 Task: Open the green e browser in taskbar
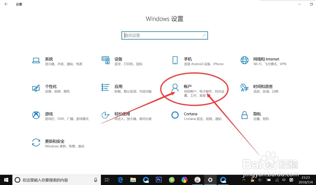tap(172, 180)
